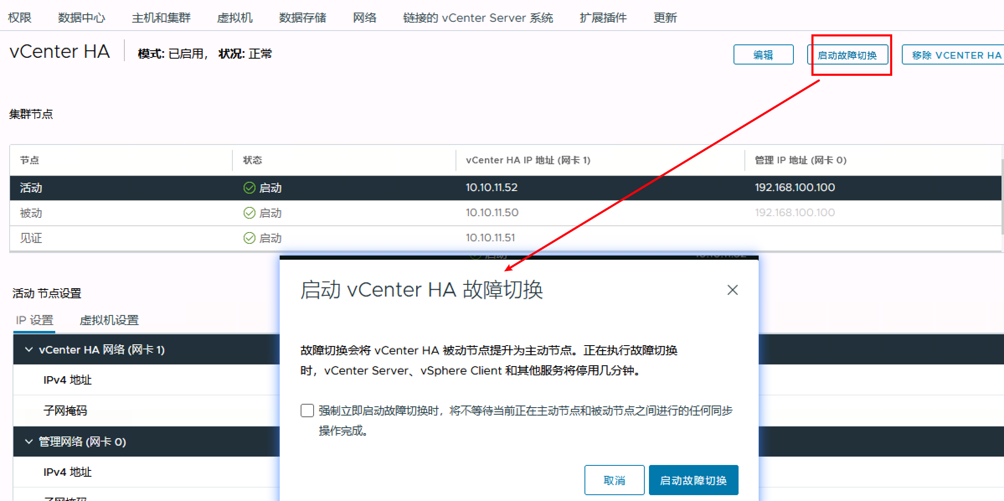Select the IP 设置 tab
The height and width of the screenshot is (501, 1004).
click(x=34, y=320)
